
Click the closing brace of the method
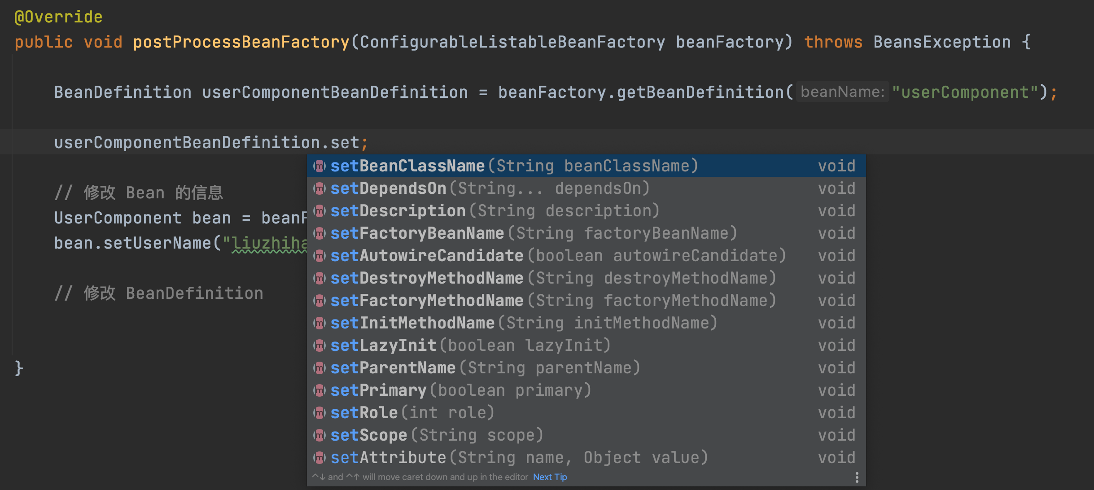(18, 368)
